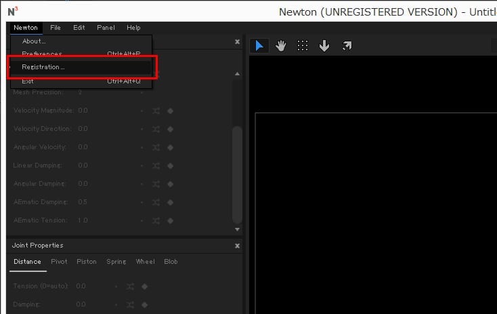Click randomize icon for Velocity Direction
The height and width of the screenshot is (314, 497).
156,130
